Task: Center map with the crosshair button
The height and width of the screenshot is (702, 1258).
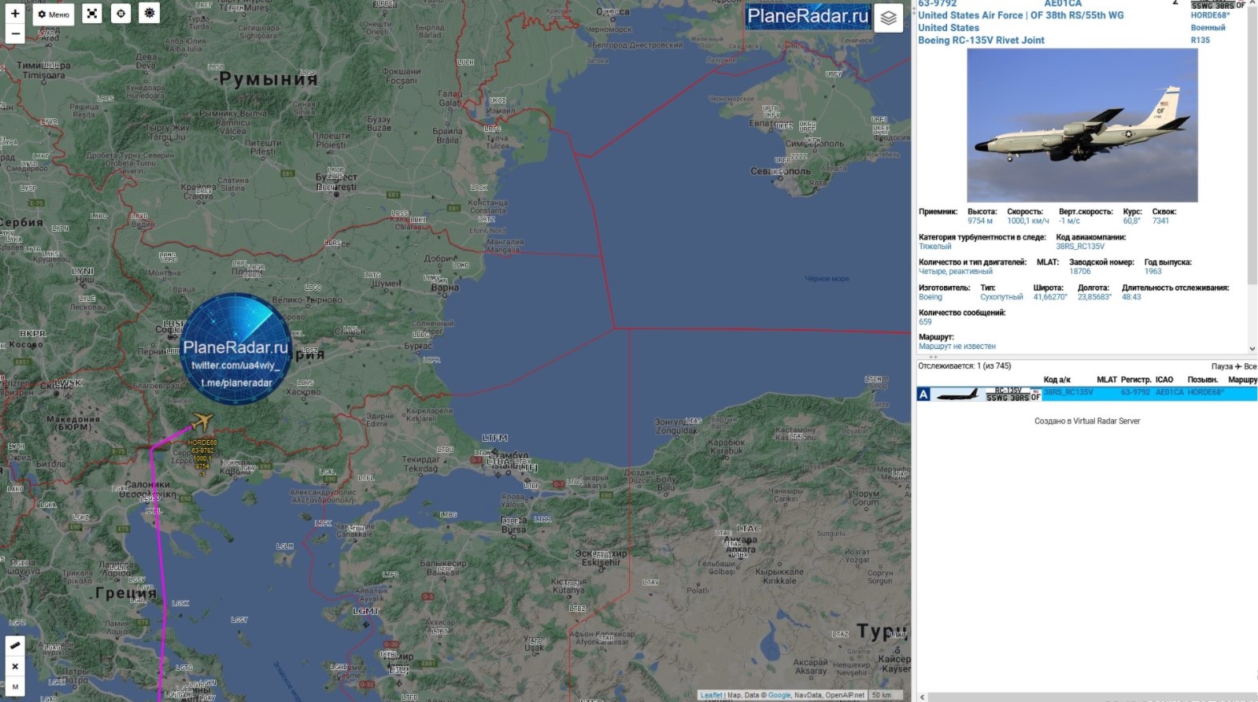Action: 121,14
